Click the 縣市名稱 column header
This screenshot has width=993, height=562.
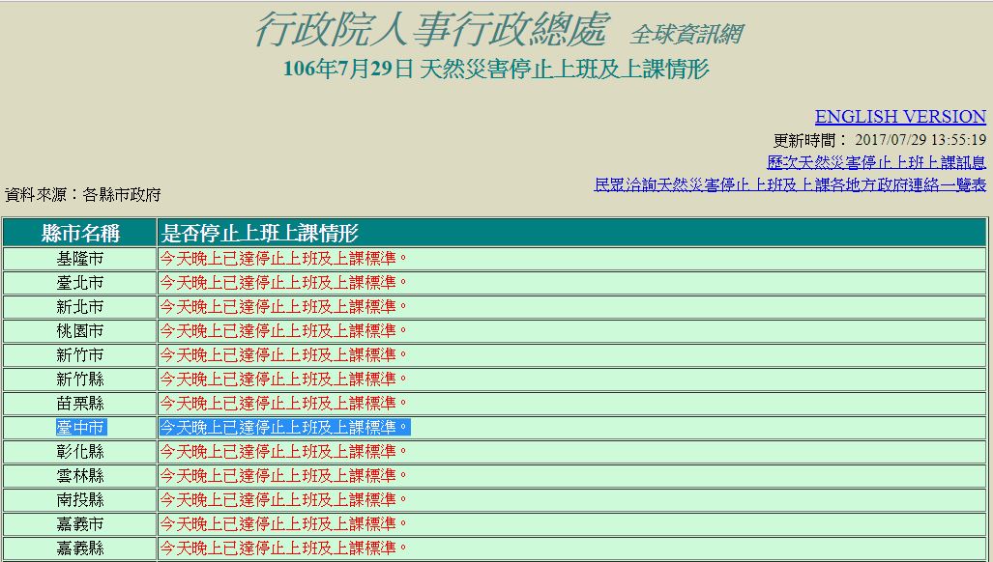coord(80,234)
